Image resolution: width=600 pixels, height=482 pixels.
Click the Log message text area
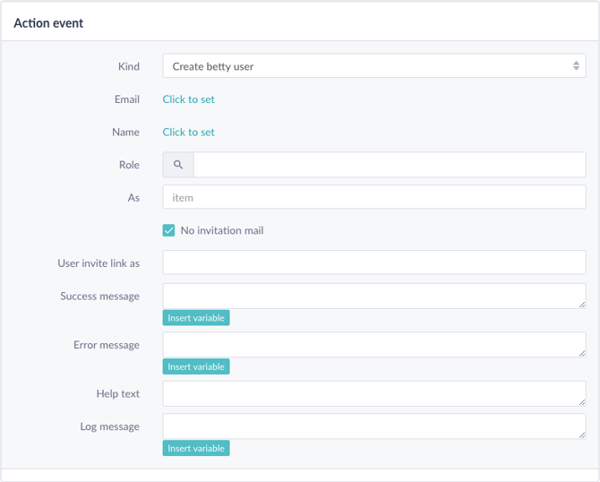point(373,426)
